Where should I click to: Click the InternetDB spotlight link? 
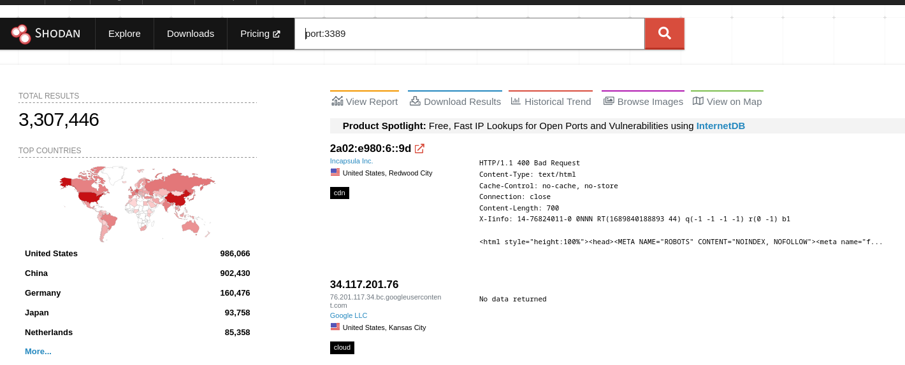coord(720,126)
